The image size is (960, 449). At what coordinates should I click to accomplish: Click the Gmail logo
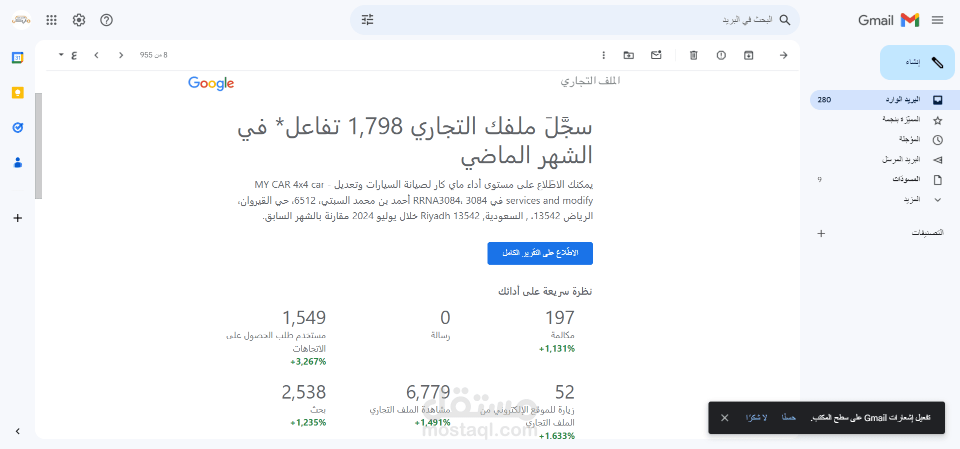pyautogui.click(x=888, y=20)
